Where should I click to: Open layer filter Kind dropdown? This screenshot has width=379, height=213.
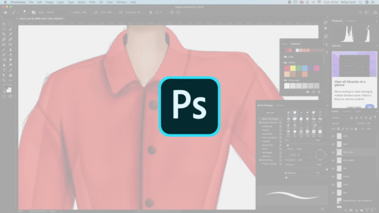(339, 118)
